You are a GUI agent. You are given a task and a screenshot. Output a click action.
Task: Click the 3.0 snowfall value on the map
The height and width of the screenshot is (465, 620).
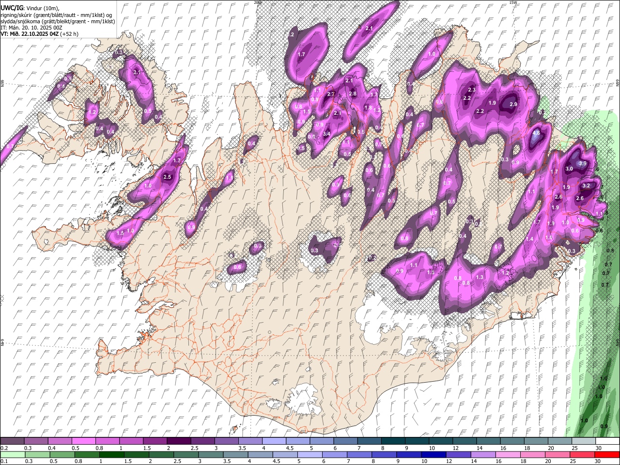(x=569, y=169)
